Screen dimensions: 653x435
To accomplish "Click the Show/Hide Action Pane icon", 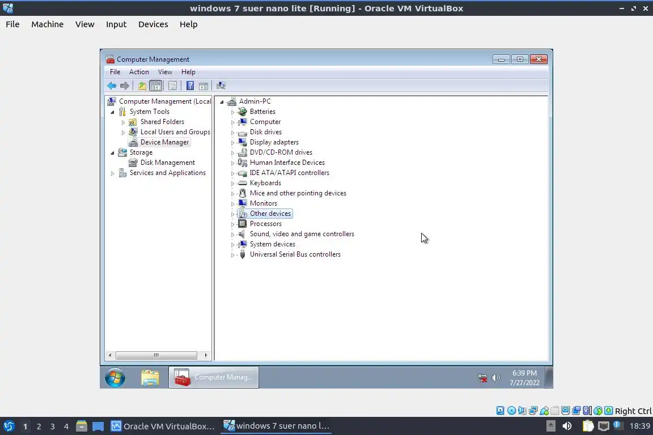I will point(203,86).
